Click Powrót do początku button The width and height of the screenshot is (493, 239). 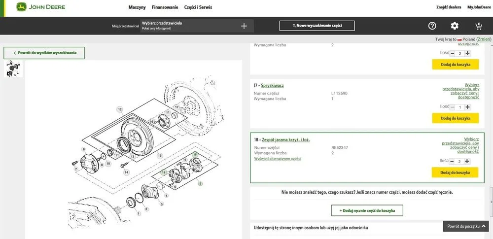[466, 226]
